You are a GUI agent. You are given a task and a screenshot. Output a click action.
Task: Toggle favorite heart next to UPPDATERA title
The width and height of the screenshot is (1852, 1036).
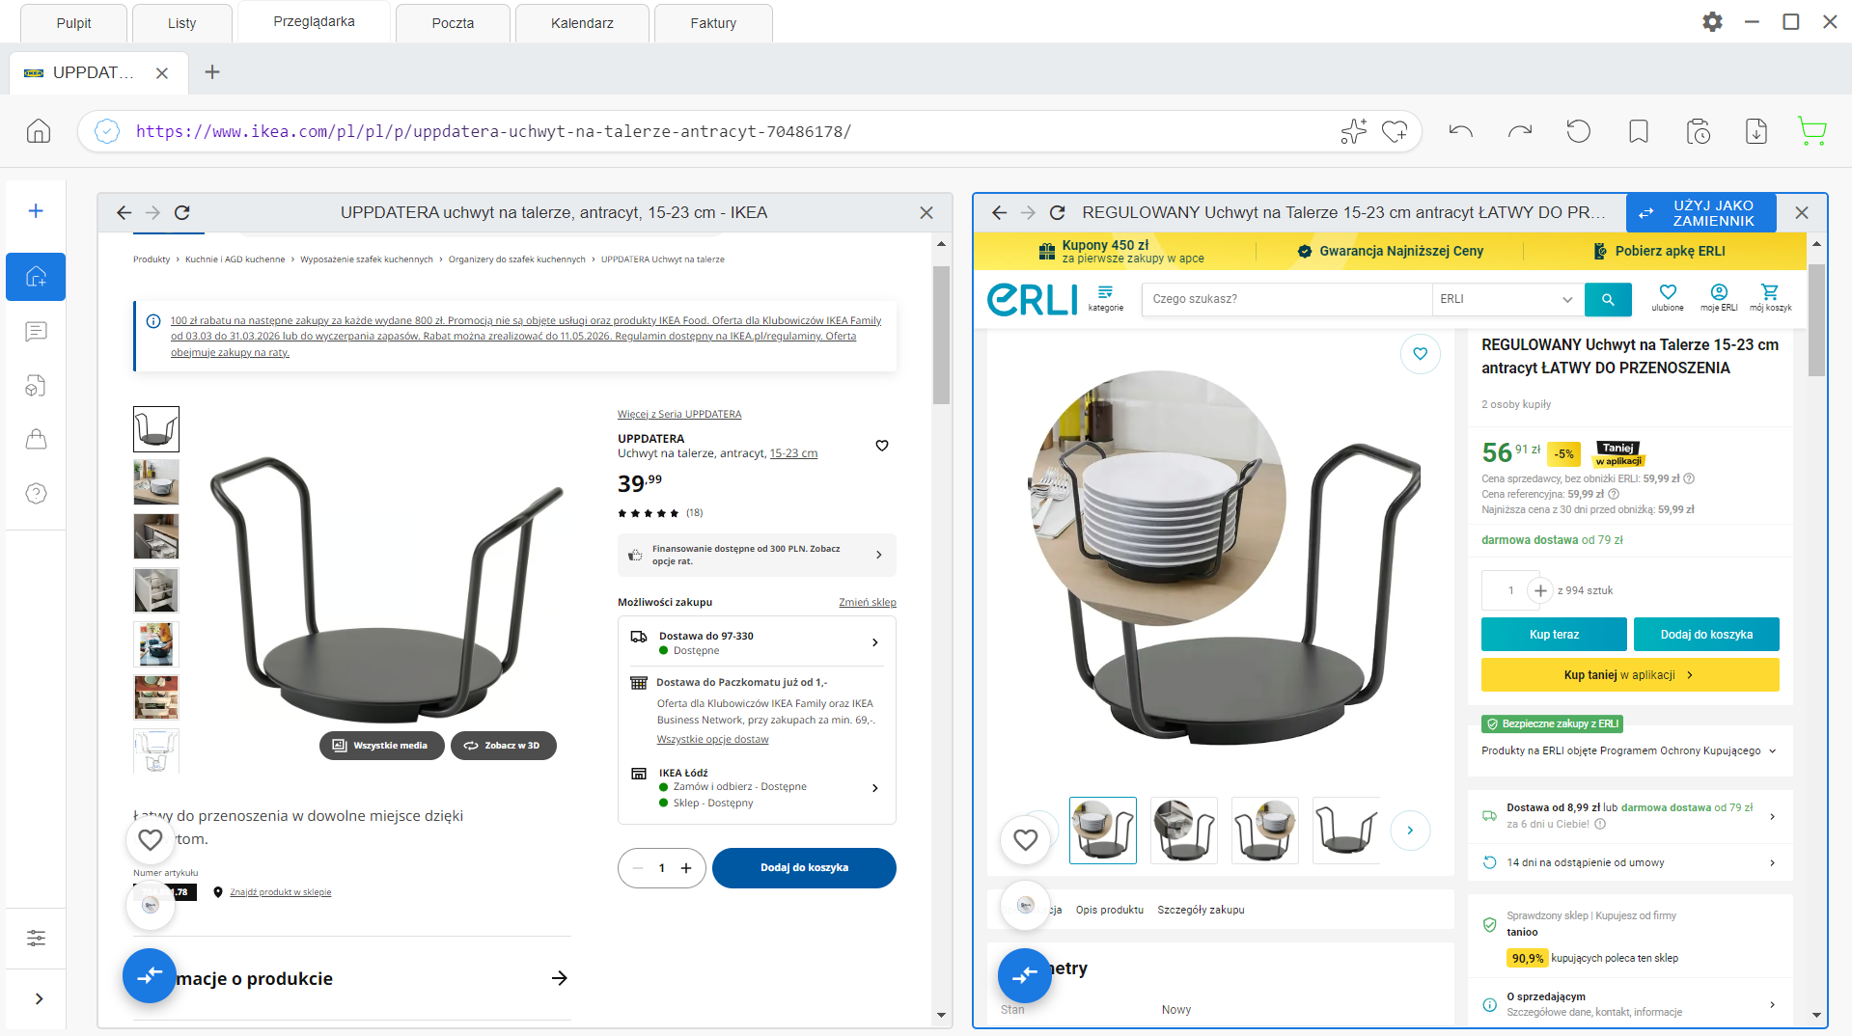tap(881, 446)
